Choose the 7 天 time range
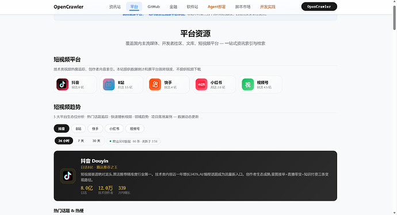 [81, 141]
